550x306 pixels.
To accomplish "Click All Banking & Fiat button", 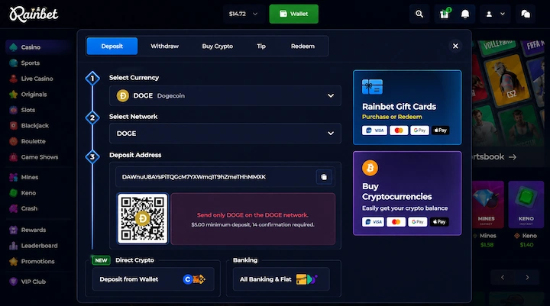I will click(x=281, y=279).
